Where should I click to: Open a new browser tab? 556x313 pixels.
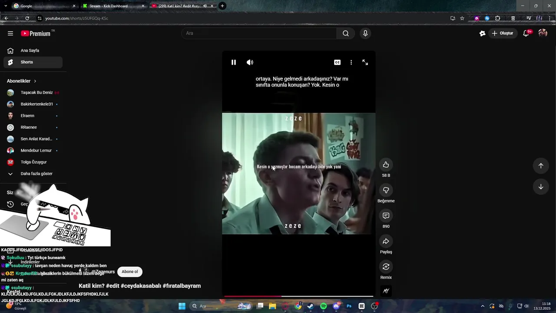point(222,6)
